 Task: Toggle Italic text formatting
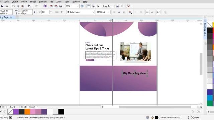point(119,12)
